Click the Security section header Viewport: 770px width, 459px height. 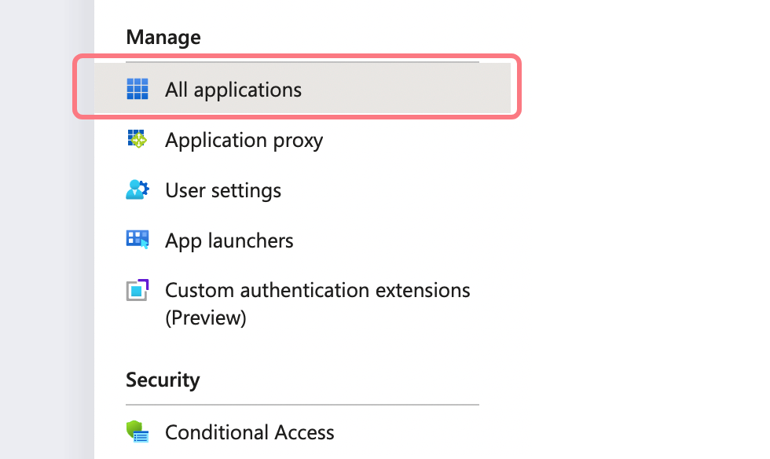point(163,380)
